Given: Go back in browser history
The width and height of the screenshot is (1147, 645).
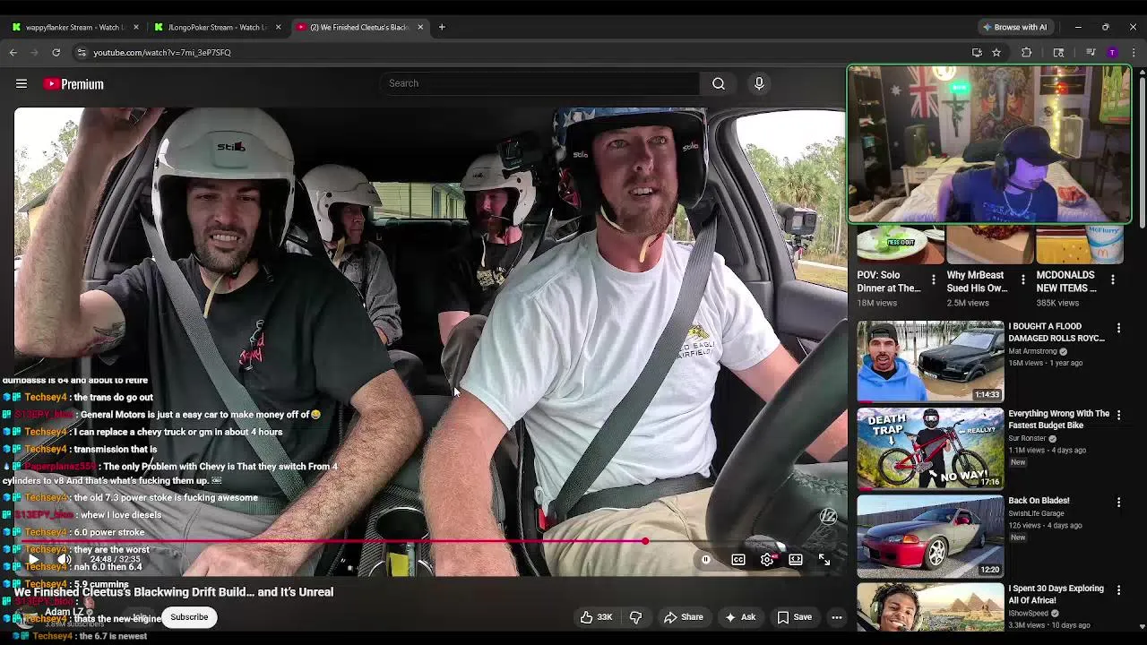Looking at the screenshot, I should [13, 53].
